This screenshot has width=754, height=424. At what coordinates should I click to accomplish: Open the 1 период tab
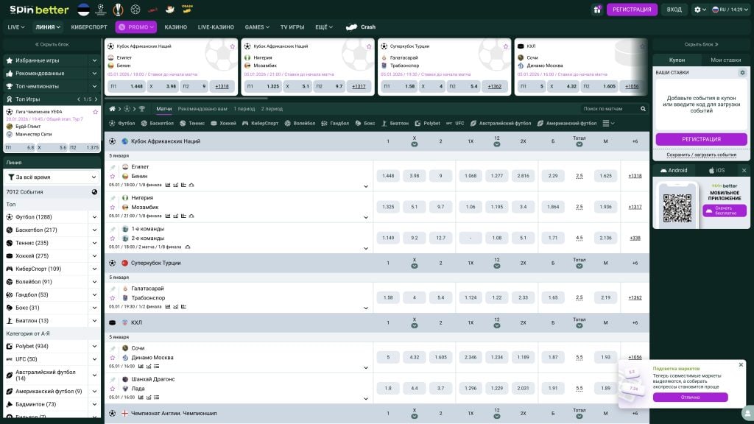click(x=244, y=109)
